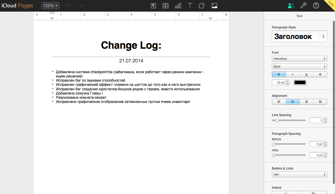The width and height of the screenshot is (335, 194).
Task: Click the line 'Реализована комната-секрет'
Action: pos(81,97)
